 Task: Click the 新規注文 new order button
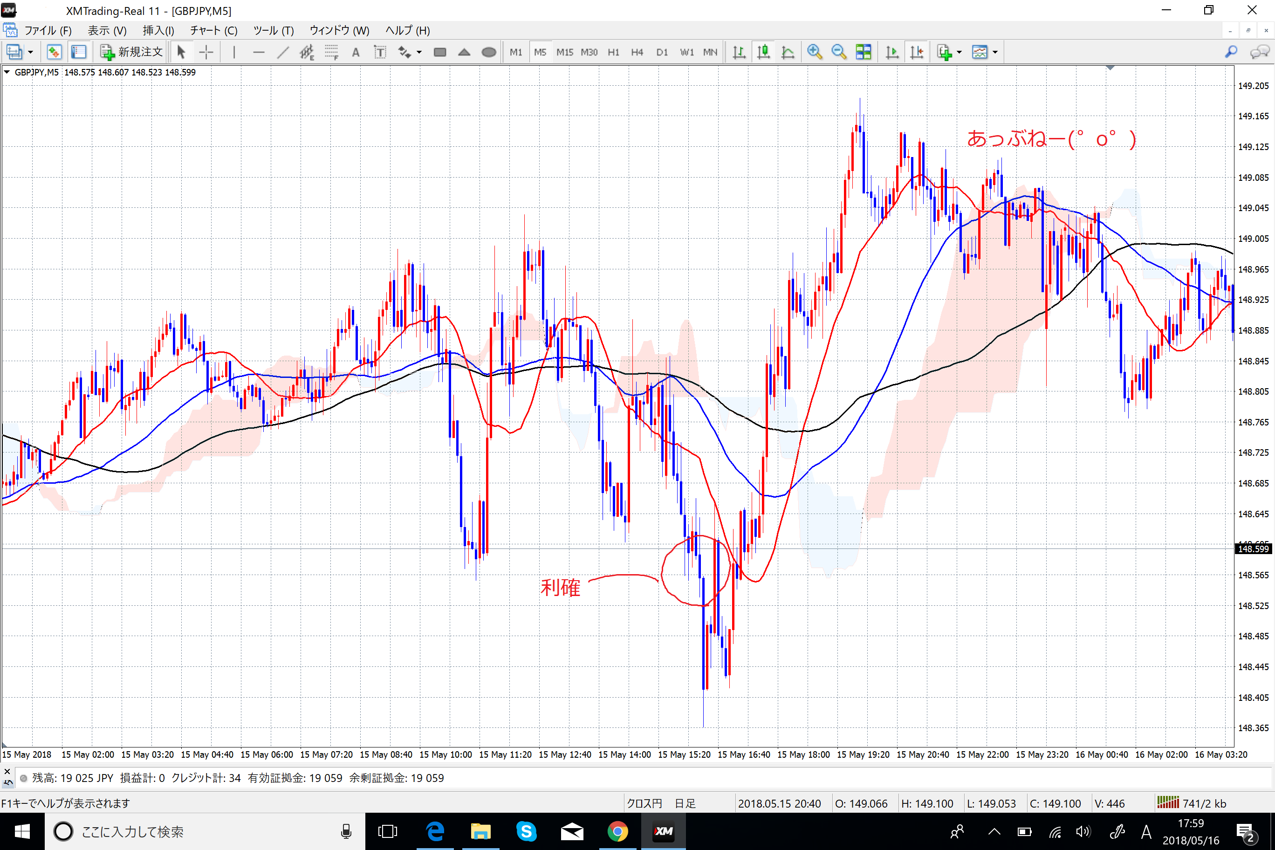pos(132,52)
